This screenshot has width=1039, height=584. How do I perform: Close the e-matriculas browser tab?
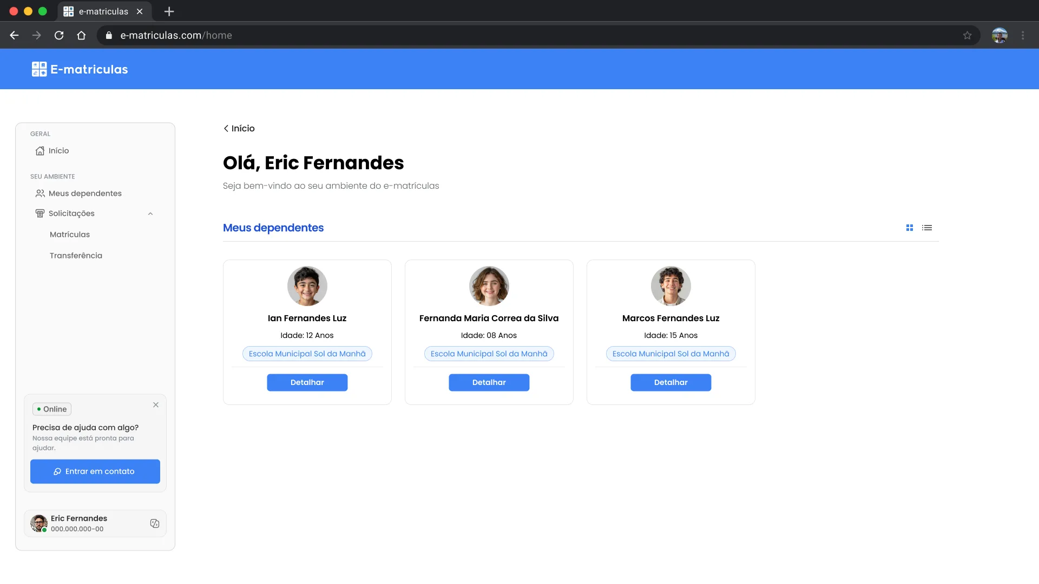[140, 11]
